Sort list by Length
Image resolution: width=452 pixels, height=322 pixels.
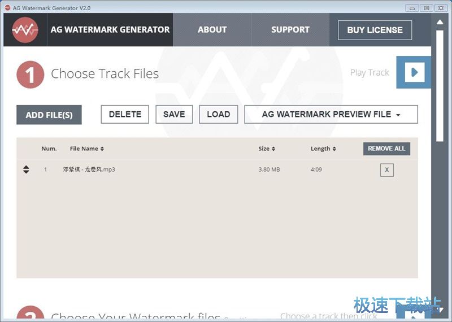point(323,149)
